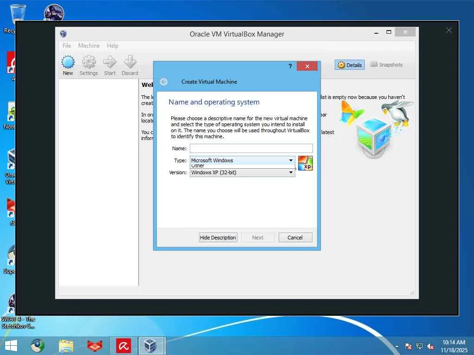
Task: Click the network tray icon
Action: [419, 346]
